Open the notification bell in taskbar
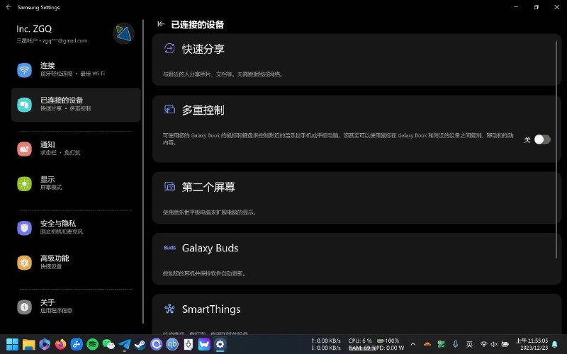Viewport: 567px width, 354px height. pos(555,344)
